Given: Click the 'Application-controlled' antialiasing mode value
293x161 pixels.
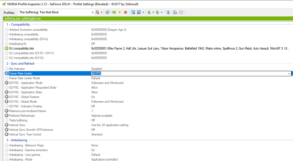Looking at the screenshot, I should pos(104,159).
